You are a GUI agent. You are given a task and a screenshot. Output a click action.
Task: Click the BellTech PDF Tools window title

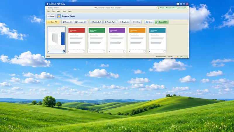click(x=57, y=4)
